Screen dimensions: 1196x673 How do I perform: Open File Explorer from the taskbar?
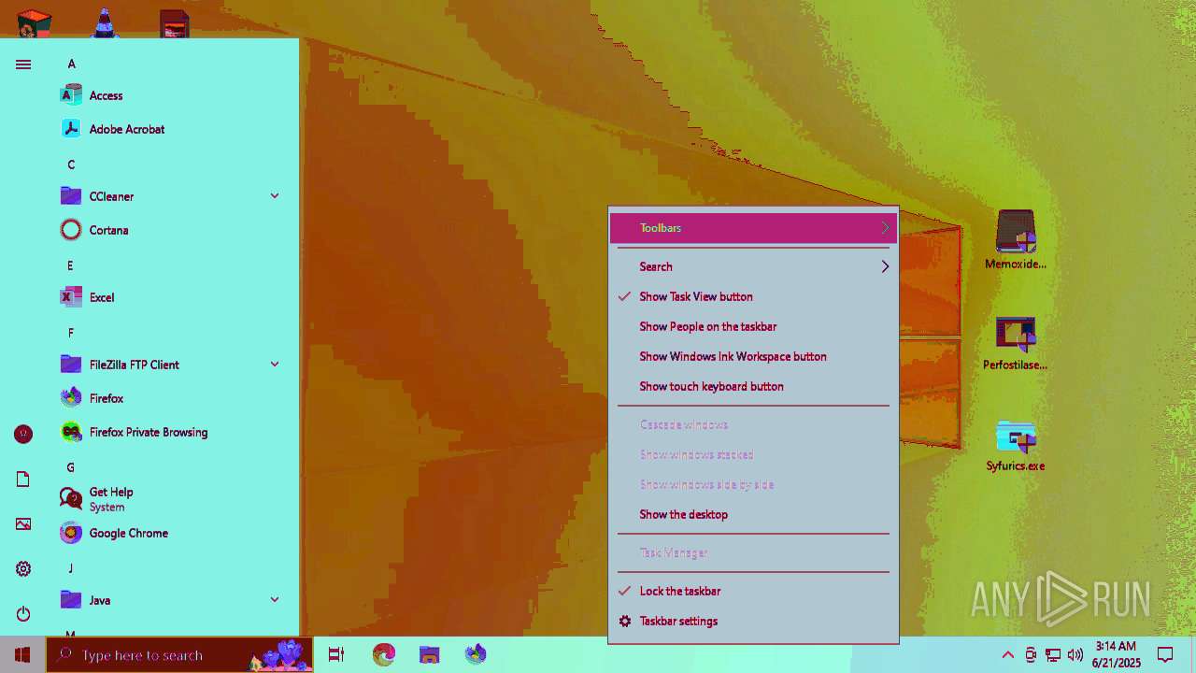point(429,654)
